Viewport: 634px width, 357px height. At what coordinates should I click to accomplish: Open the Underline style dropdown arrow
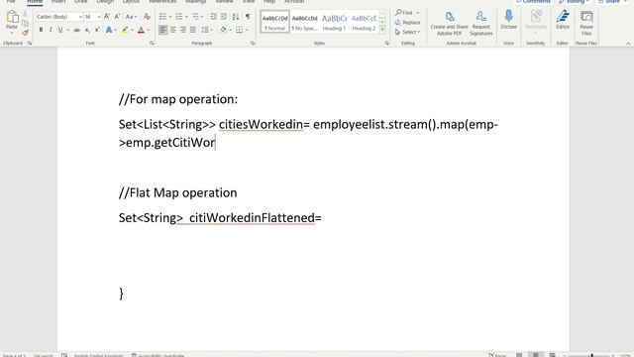[x=67, y=30]
